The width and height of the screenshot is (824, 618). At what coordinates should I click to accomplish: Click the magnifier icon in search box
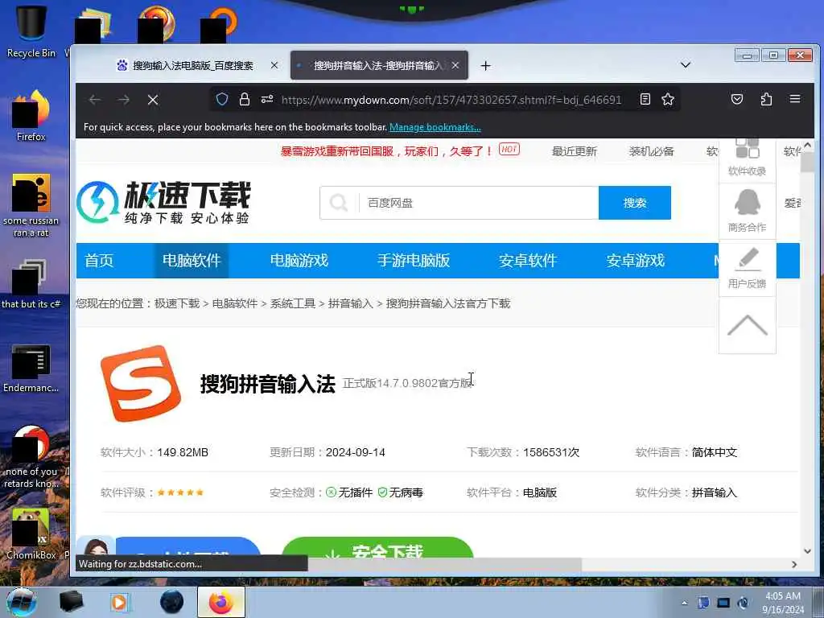(x=339, y=203)
